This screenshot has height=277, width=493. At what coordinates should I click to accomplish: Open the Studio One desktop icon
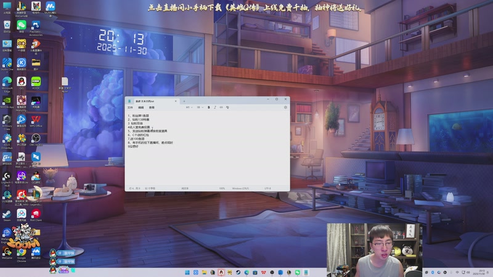7,65
